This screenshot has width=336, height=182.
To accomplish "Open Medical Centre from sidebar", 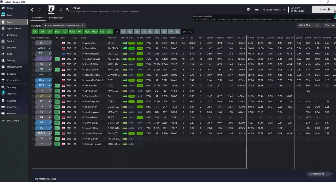I will click(3, 67).
